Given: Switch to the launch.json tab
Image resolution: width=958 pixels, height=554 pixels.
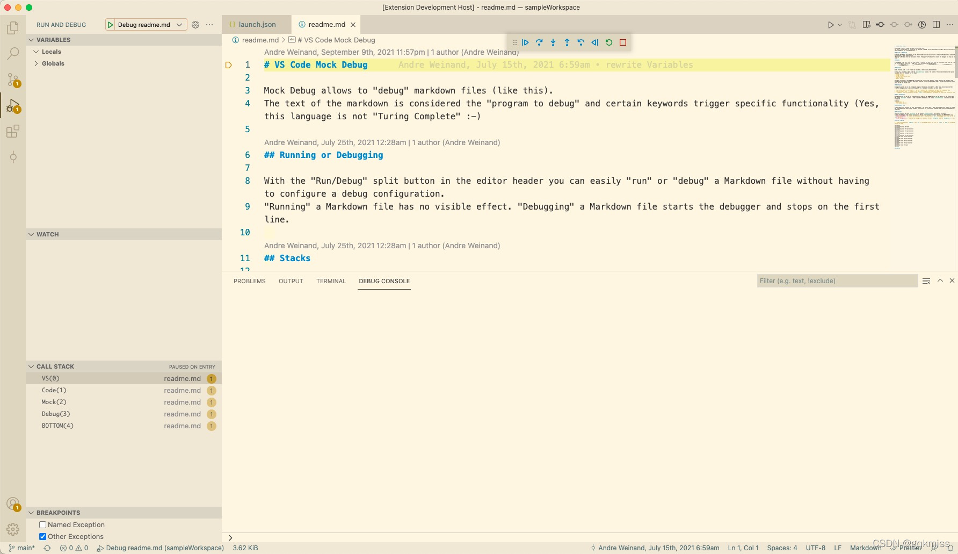Looking at the screenshot, I should pos(257,25).
